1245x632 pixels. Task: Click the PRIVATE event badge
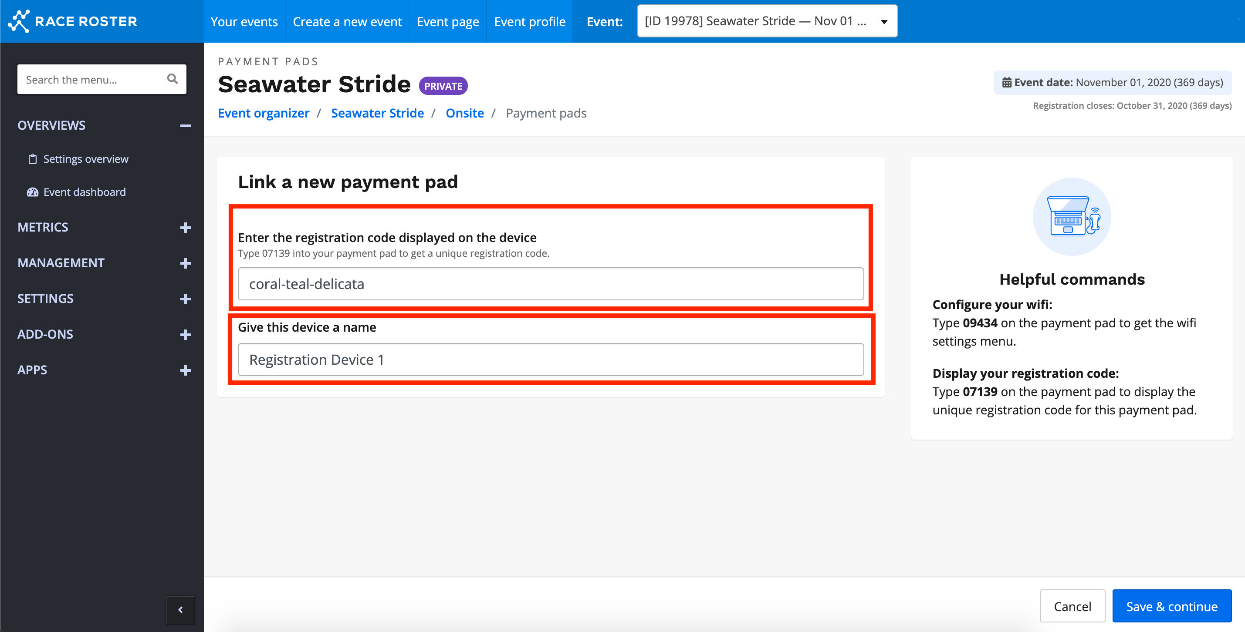[443, 86]
